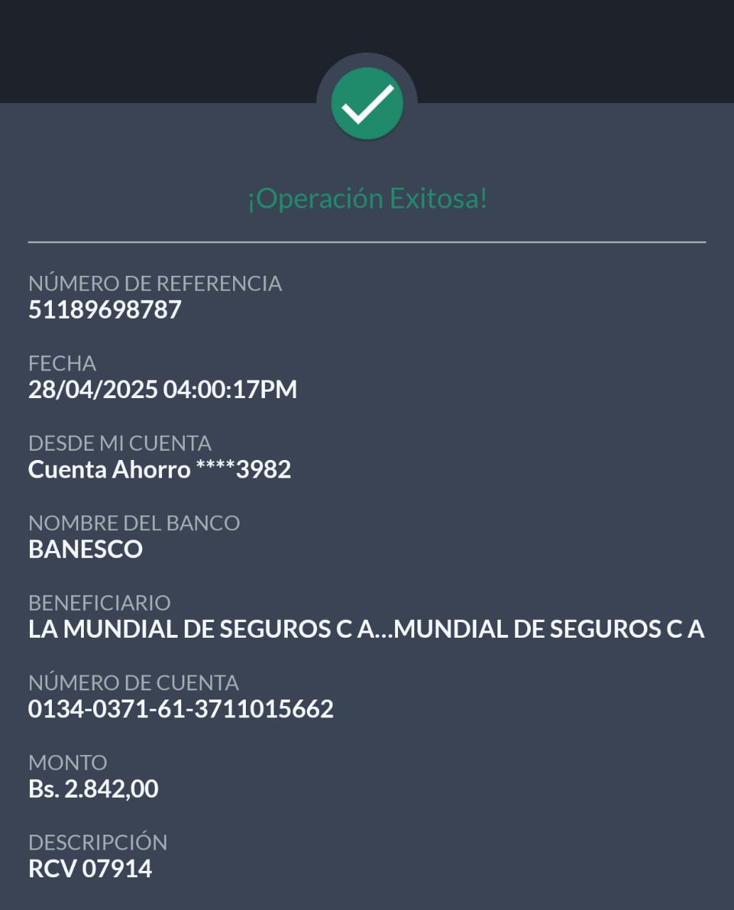Tap the NÚMERO DE CUENTA label
Screen dimensions: 734x910
tap(134, 682)
